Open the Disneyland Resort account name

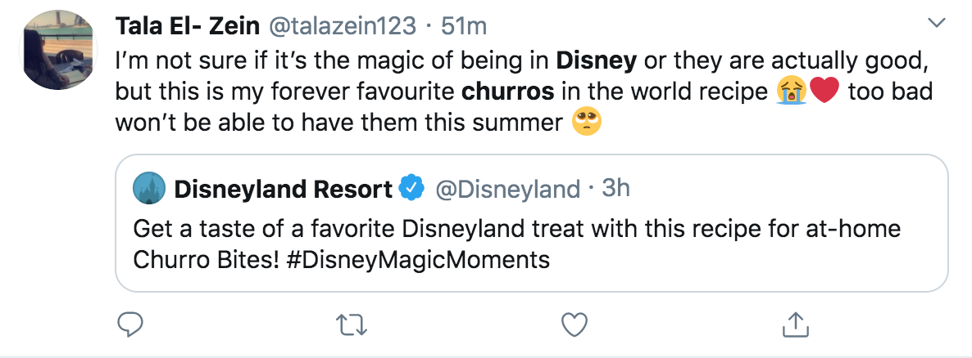pos(284,189)
